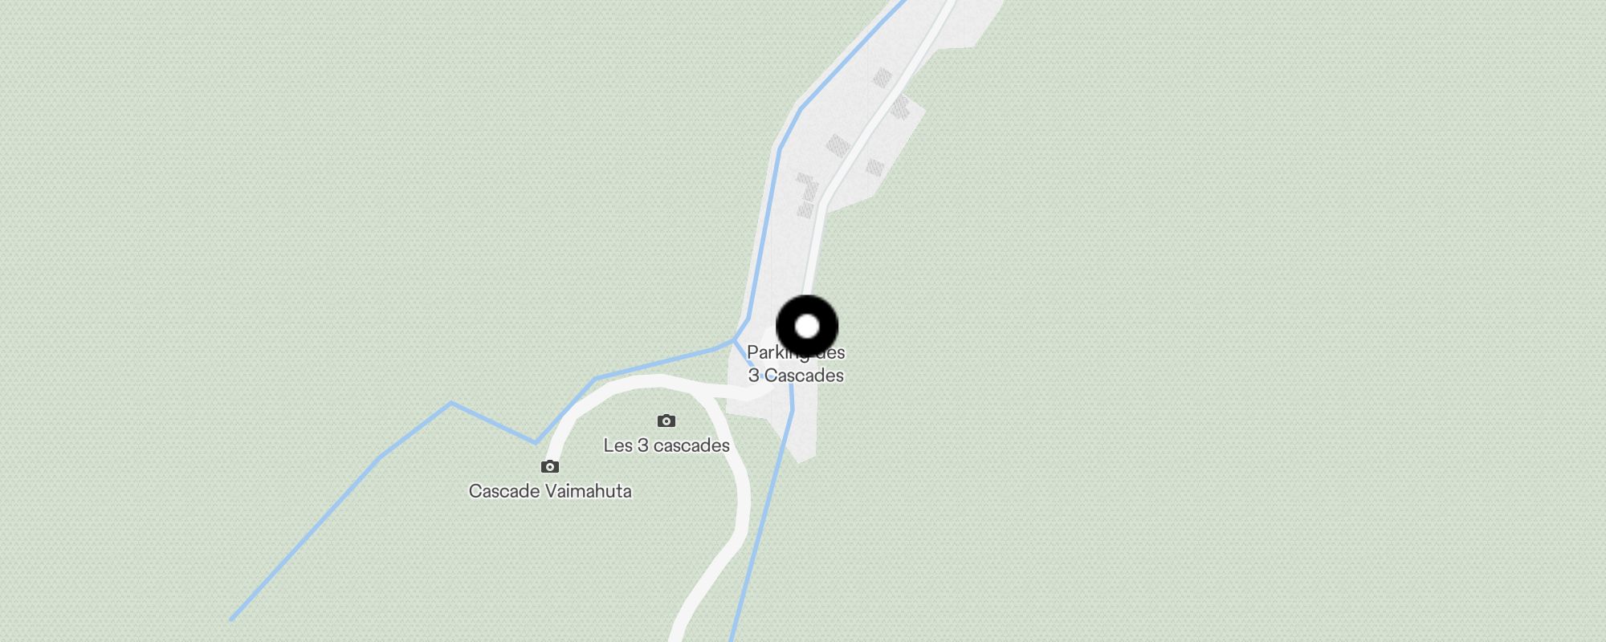Viewport: 1606px width, 642px height.
Task: Select the black circular location marker
Action: [x=807, y=327]
